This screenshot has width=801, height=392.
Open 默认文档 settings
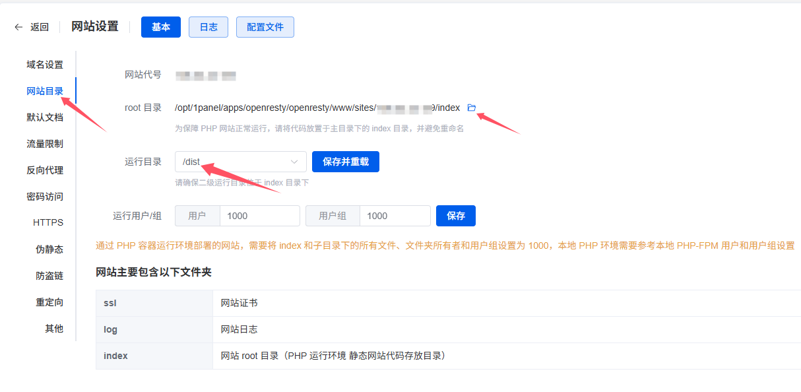pos(45,117)
